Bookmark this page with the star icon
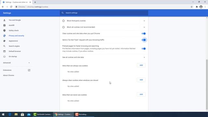This screenshot has width=208, height=117. coord(191,7)
